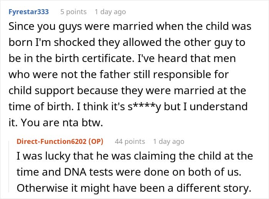
Task: Click the timestamp on Fyrestar333's comment
Action: pos(110,12)
